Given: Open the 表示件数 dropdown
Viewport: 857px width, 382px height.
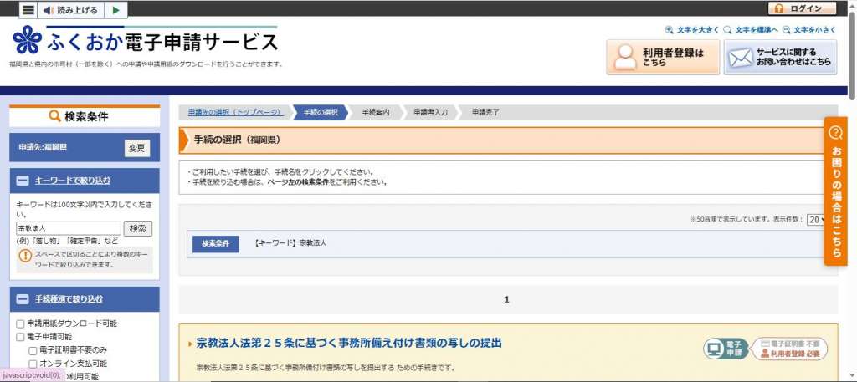Looking at the screenshot, I should [x=816, y=220].
